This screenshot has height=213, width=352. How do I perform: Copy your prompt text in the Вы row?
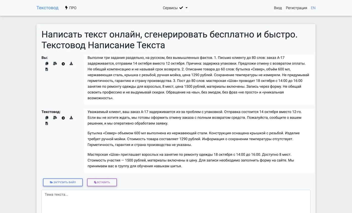[x=47, y=64]
